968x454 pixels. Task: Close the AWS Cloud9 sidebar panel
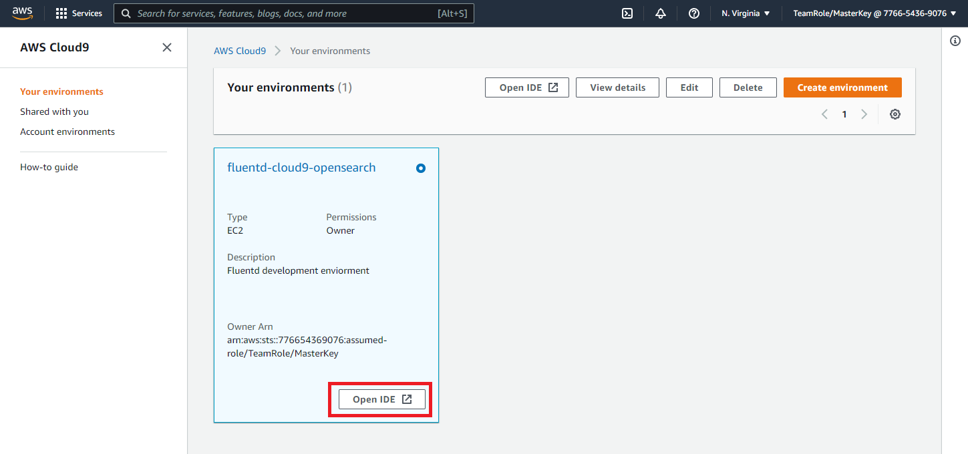(x=167, y=47)
